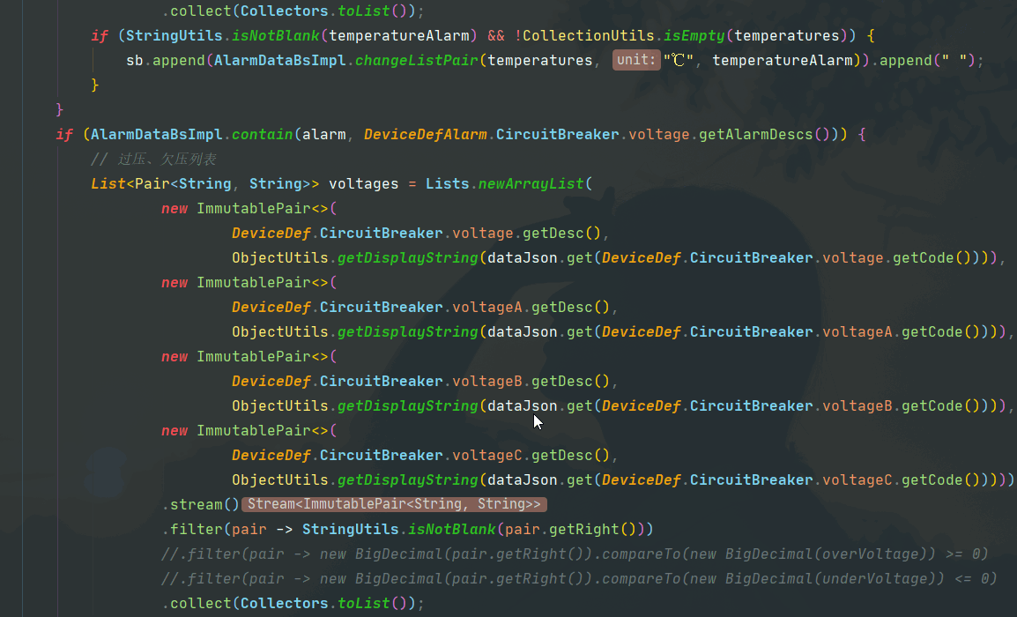
Task: Click the Pair type in List declaration
Action: click(152, 183)
